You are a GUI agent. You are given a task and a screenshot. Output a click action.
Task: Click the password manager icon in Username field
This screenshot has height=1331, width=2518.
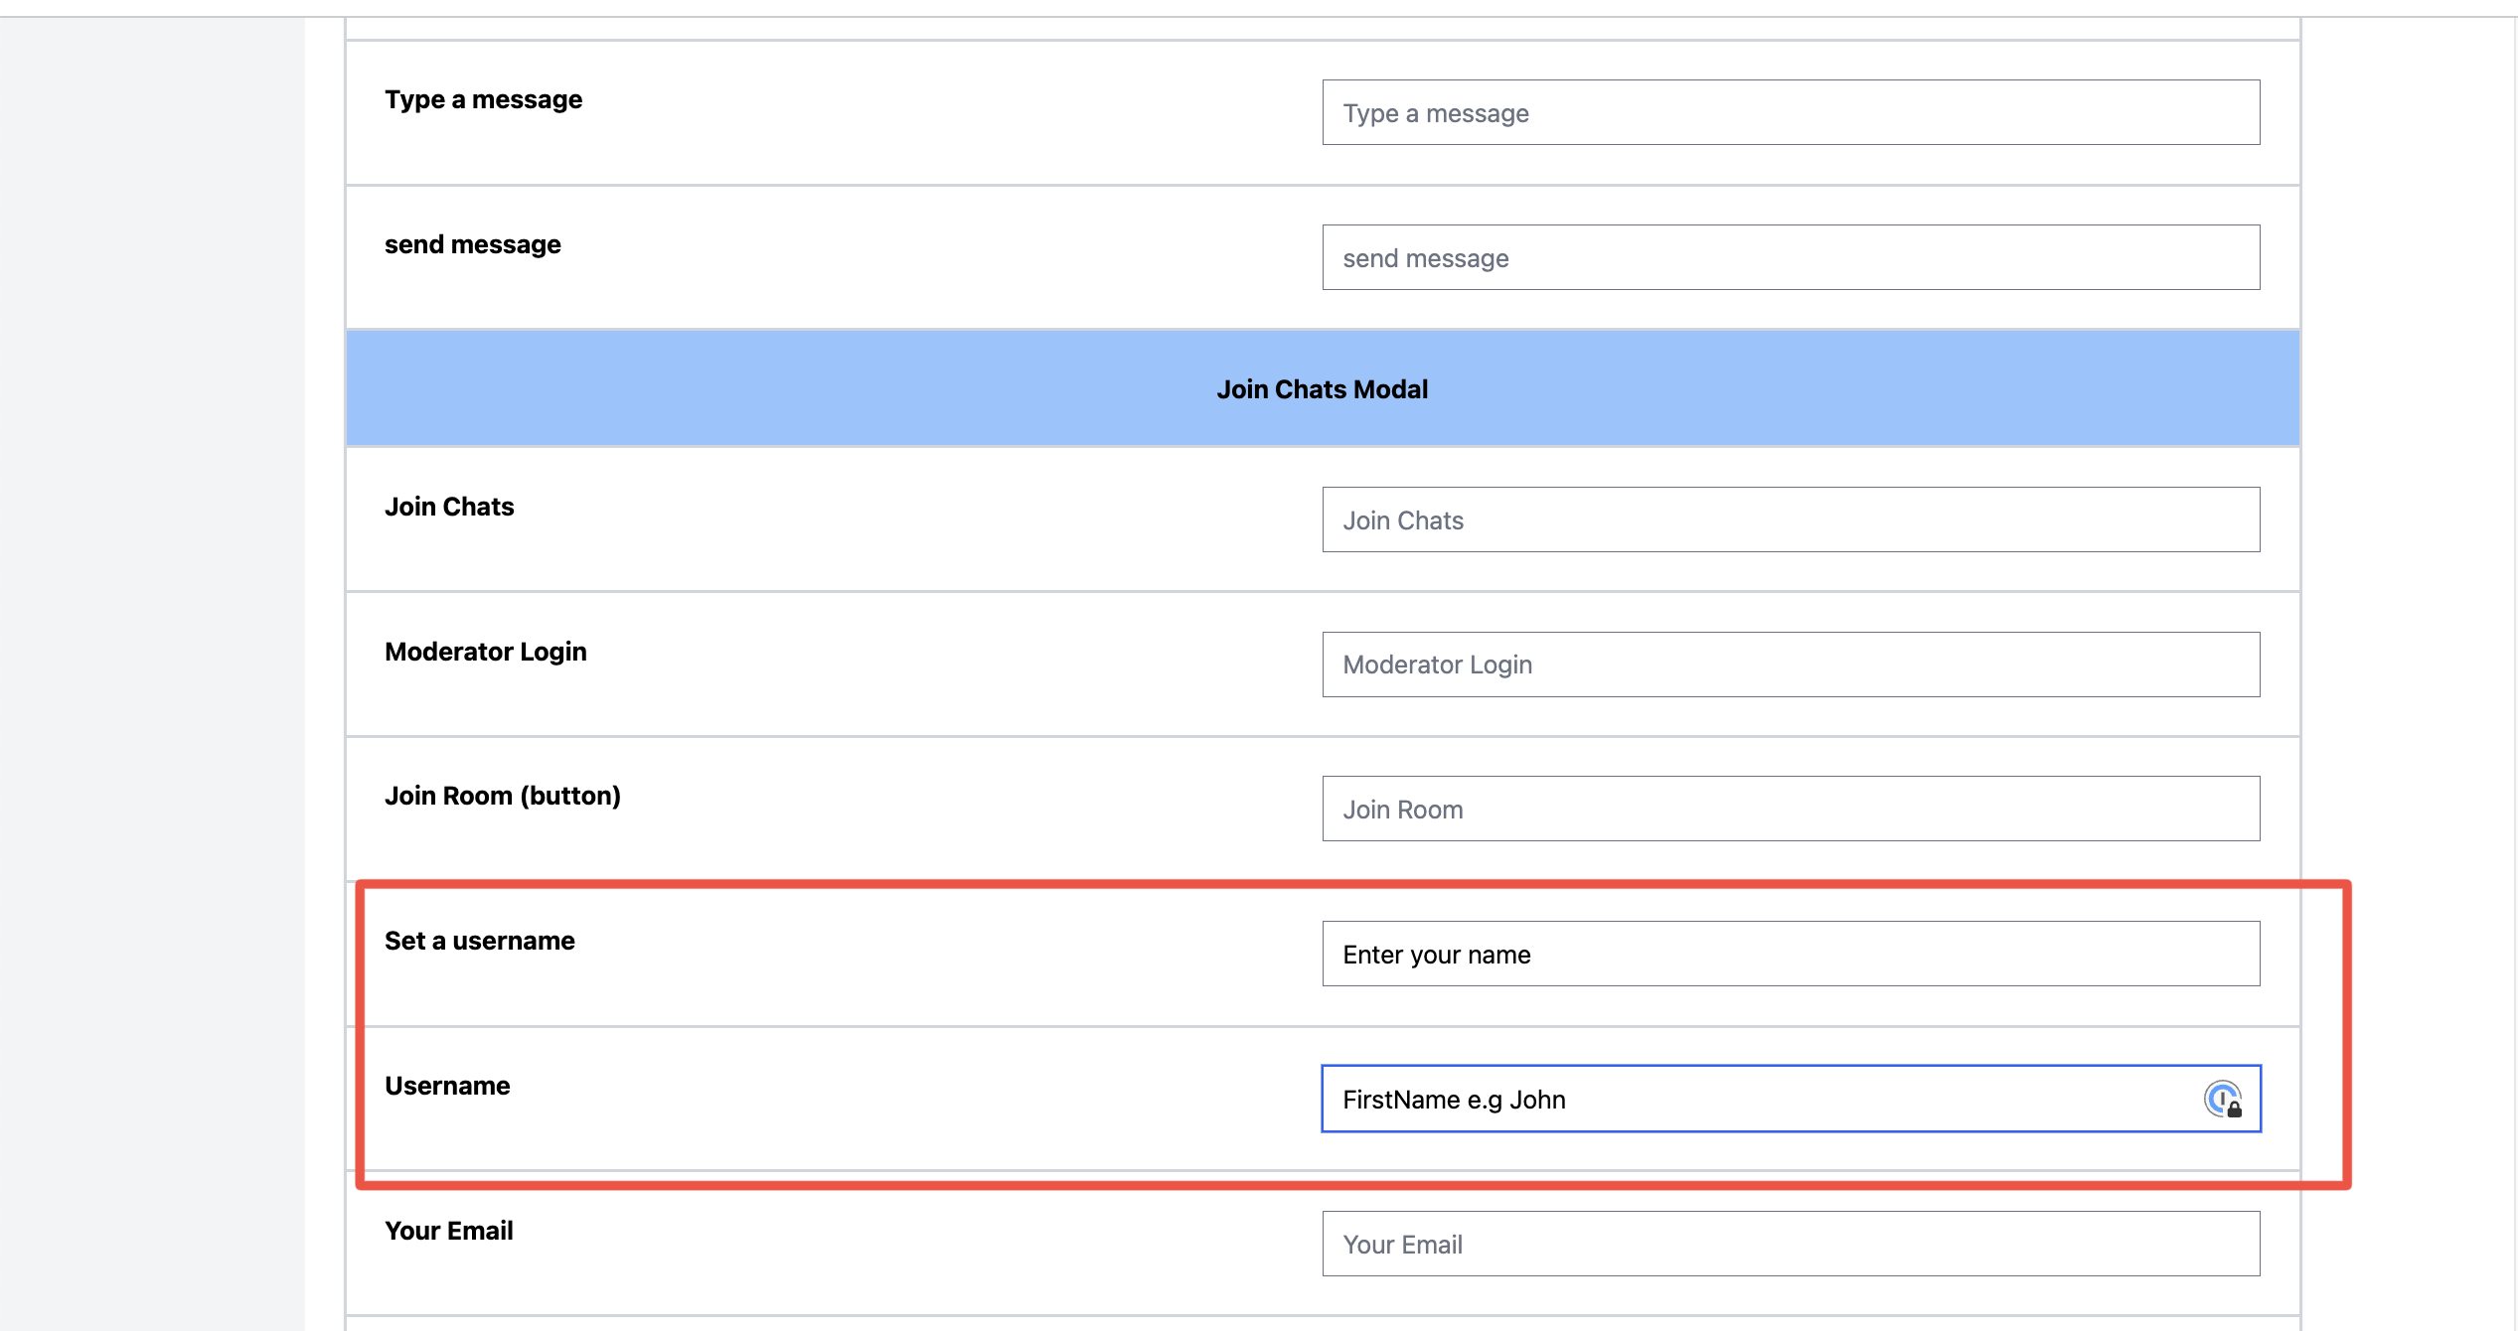click(x=2223, y=1099)
